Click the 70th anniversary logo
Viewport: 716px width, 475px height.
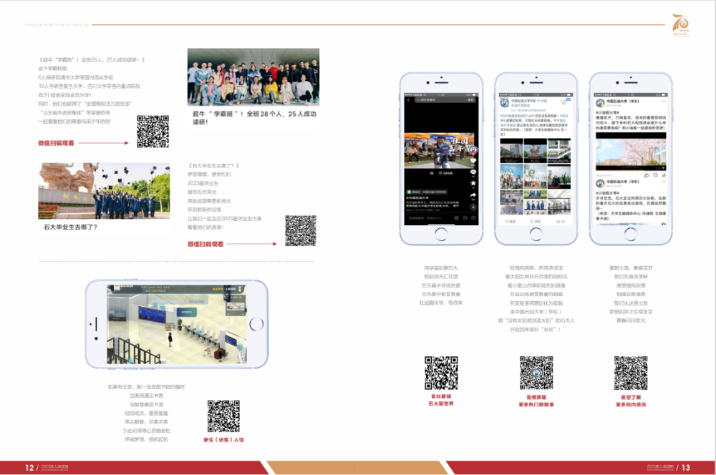point(680,24)
